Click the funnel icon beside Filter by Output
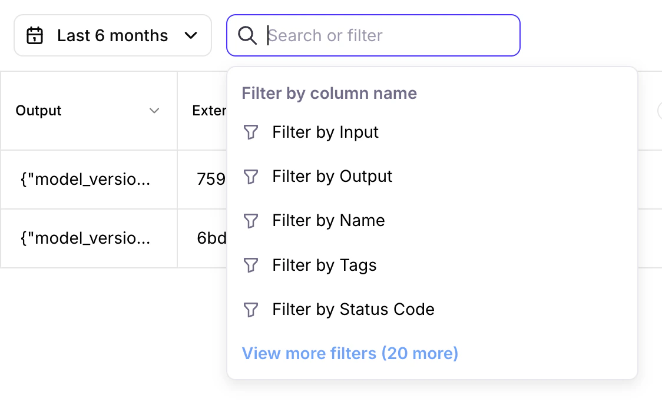The width and height of the screenshot is (662, 405). click(251, 177)
